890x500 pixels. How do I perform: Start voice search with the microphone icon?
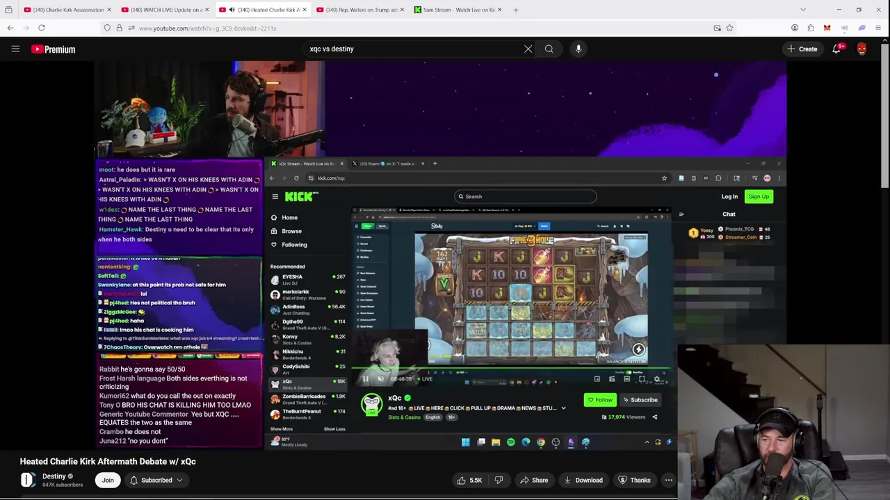click(578, 49)
